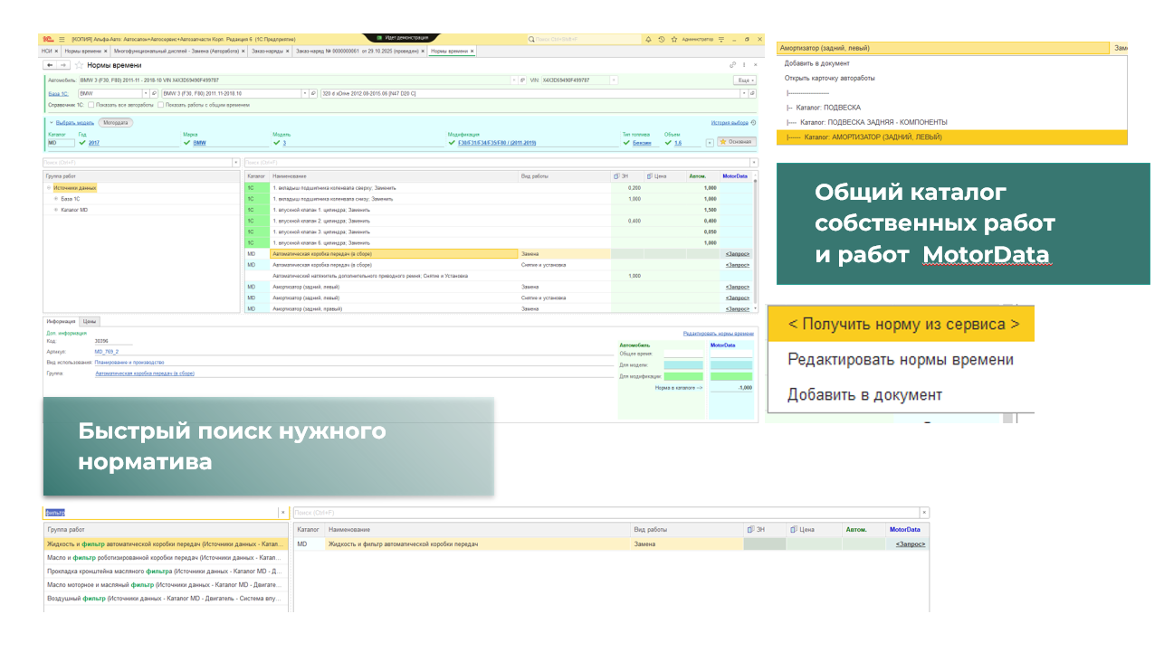Click the Цена column header cube icon

[x=649, y=175]
